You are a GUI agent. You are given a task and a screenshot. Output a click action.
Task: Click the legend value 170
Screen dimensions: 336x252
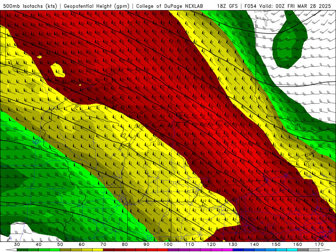click(319, 244)
